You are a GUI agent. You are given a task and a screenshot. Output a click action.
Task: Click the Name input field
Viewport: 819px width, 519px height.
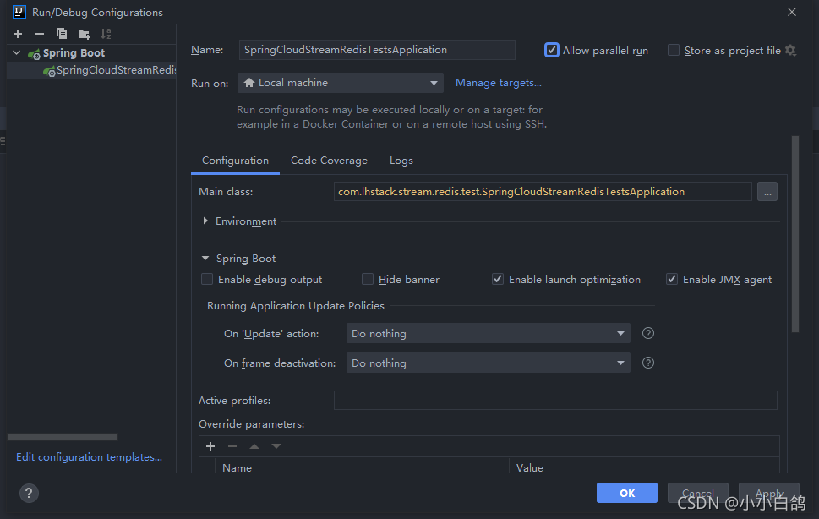coord(377,50)
